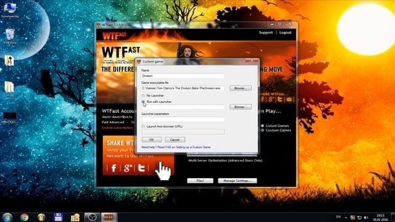Open the floppy disk taskbar application
Screen dimensions: 395x222
point(58,217)
